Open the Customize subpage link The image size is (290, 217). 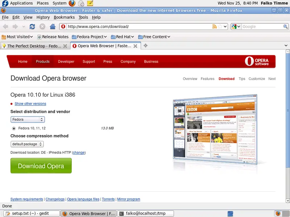(x=257, y=79)
